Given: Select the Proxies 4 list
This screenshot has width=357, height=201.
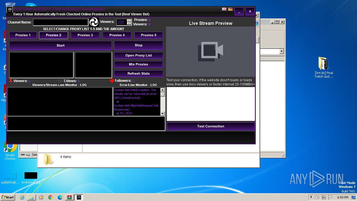Looking at the screenshot, I should (x=117, y=35).
